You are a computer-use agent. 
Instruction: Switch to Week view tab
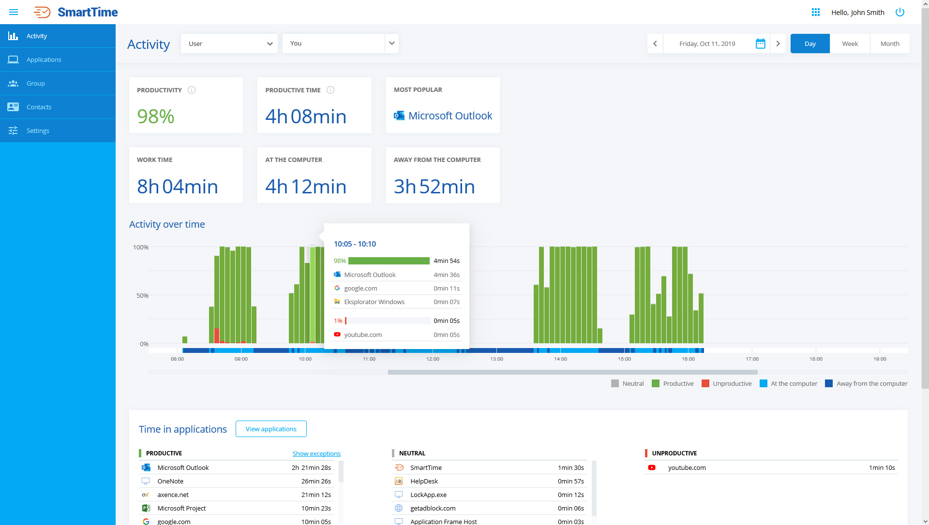tap(850, 44)
